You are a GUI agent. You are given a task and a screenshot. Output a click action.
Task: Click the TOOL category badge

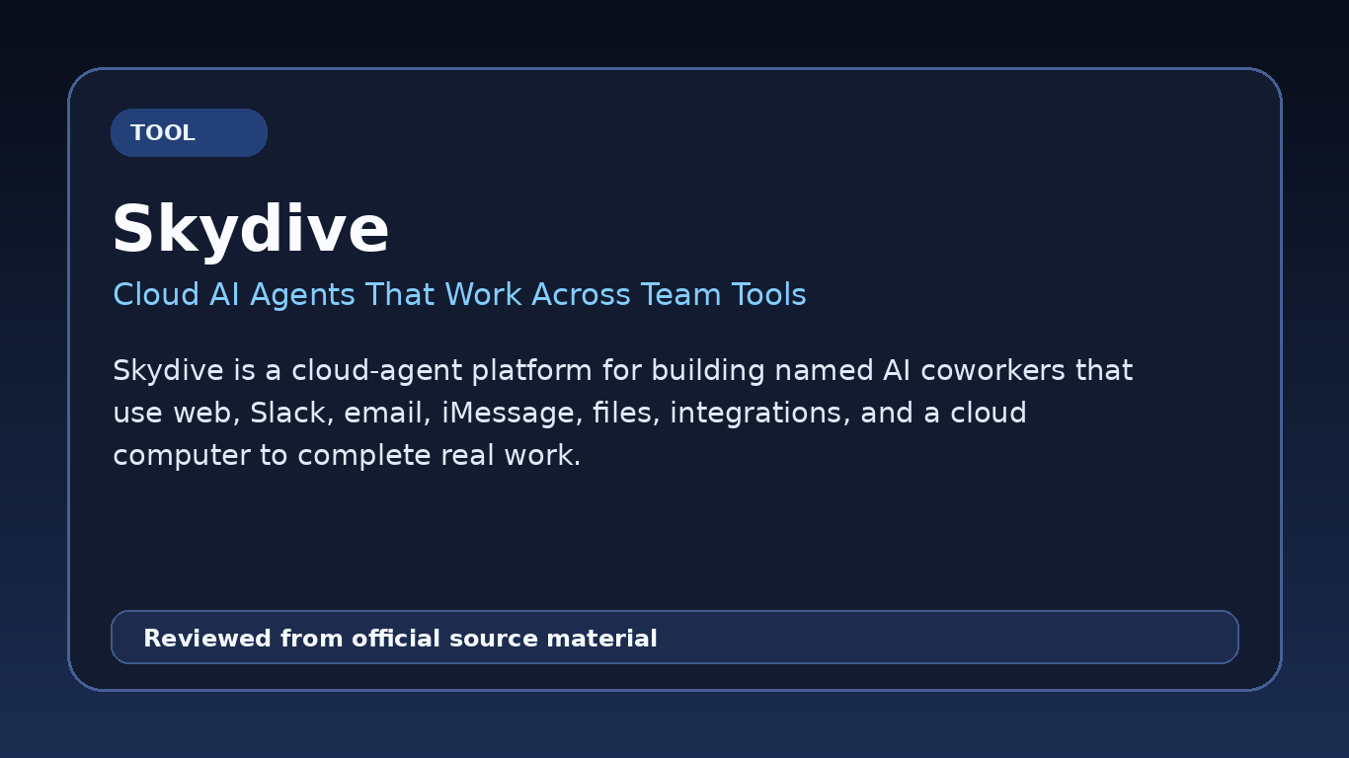[x=189, y=133]
